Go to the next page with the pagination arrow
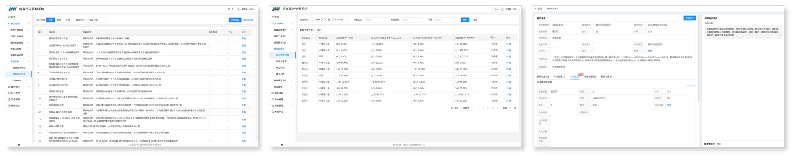Viewport: 792px width, 156px height. (498, 108)
